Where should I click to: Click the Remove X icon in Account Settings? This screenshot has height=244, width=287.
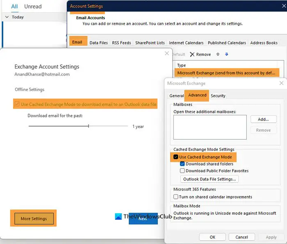(192, 55)
